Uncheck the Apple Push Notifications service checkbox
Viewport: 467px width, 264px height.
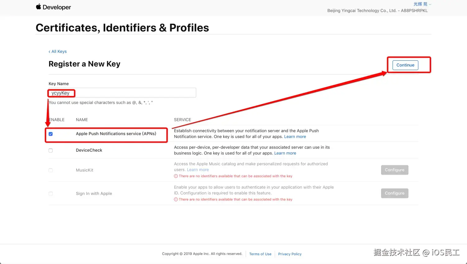click(x=51, y=134)
